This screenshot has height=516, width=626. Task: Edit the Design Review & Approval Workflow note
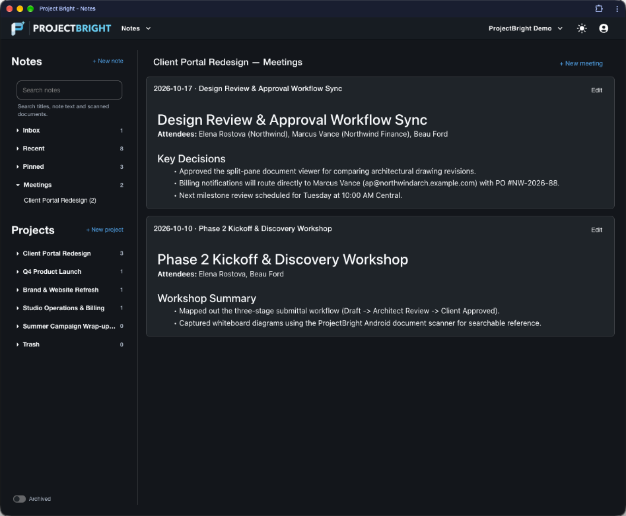tap(596, 90)
